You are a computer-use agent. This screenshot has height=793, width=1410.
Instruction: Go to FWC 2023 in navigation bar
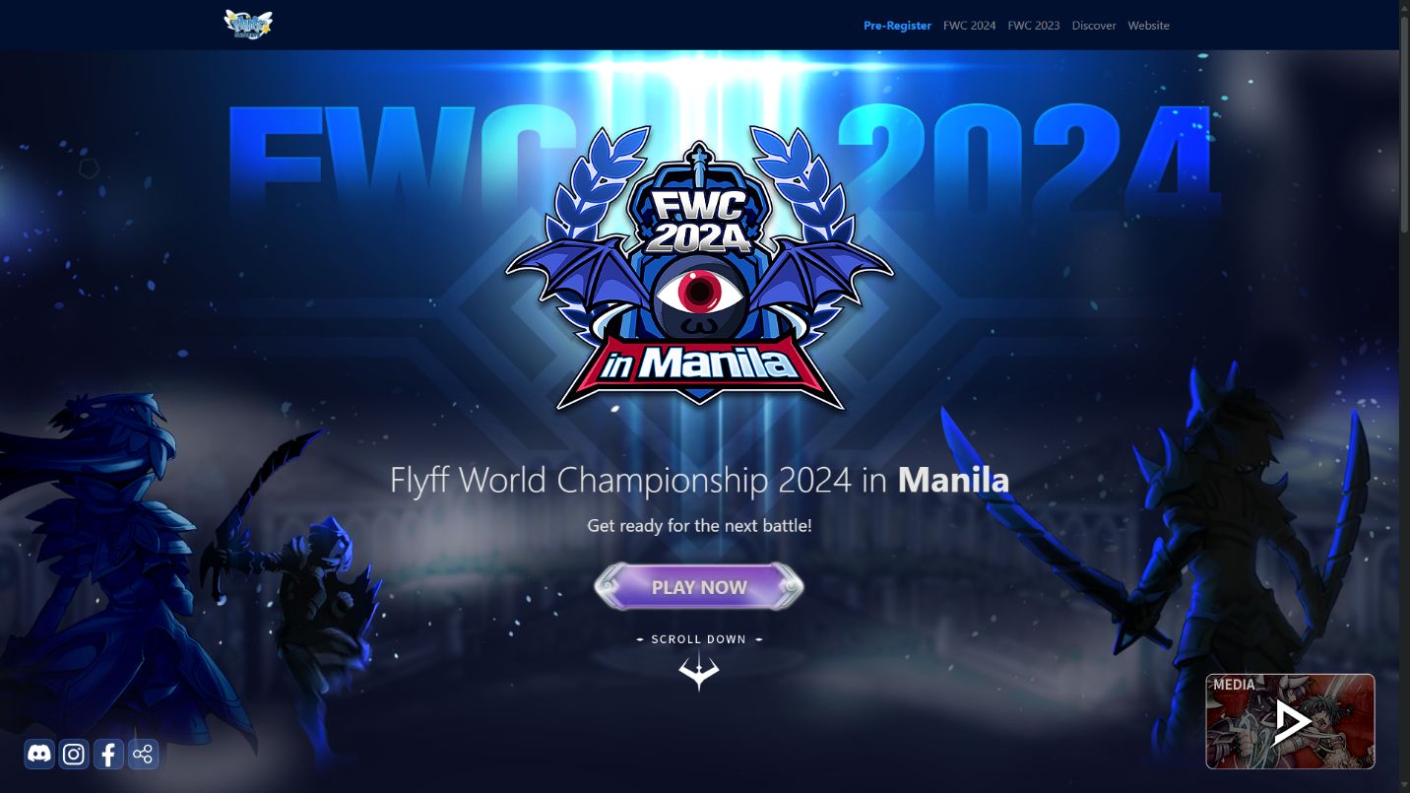1034,26
